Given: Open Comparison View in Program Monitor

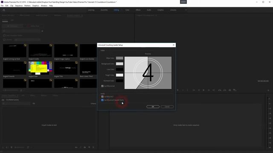Looking at the screenshot, I should click(x=235, y=90).
